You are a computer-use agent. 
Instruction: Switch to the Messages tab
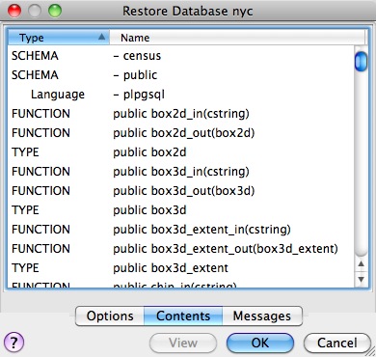tap(262, 316)
